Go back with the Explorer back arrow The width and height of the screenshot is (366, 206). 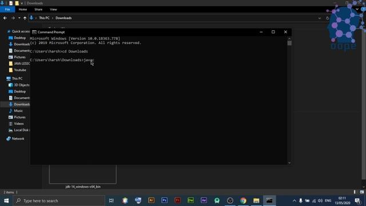5,18
